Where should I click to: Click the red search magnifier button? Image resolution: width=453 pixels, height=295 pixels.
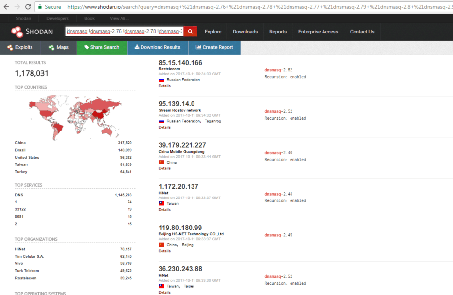190,32
